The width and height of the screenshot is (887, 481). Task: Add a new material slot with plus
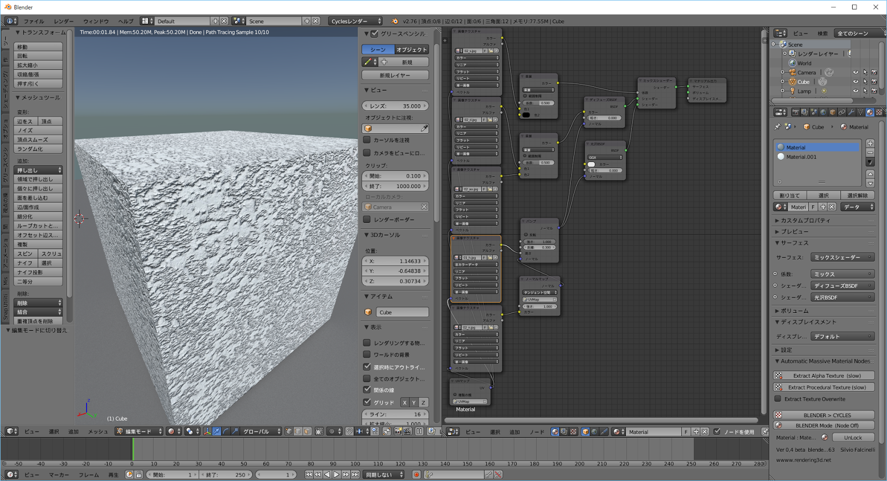870,143
